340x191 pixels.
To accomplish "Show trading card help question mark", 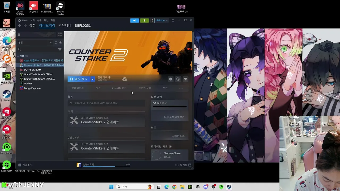I will click(170, 146).
